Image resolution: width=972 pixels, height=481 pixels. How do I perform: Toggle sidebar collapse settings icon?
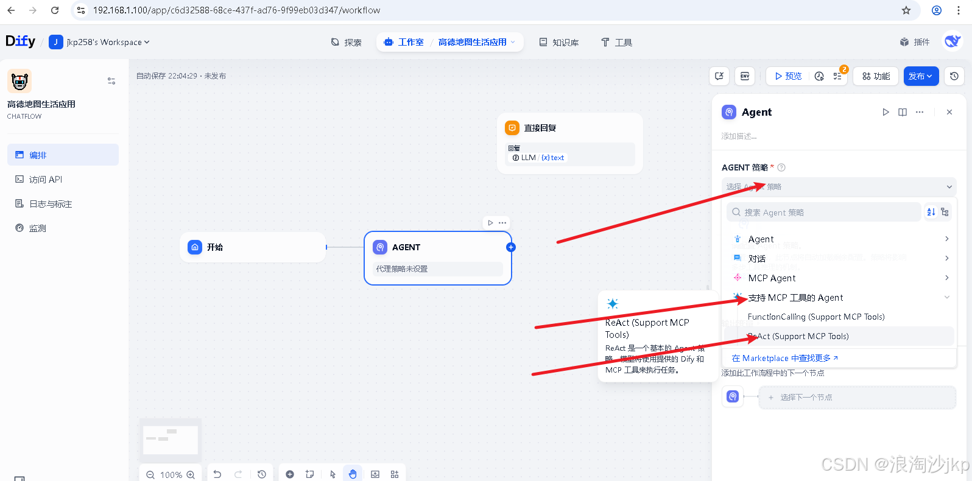click(111, 81)
